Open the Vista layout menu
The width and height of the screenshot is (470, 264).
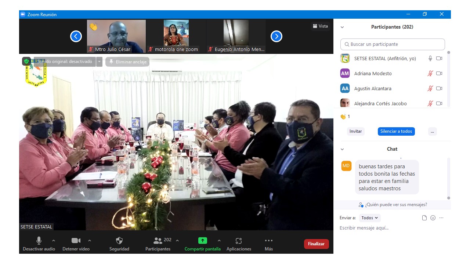coord(320,26)
